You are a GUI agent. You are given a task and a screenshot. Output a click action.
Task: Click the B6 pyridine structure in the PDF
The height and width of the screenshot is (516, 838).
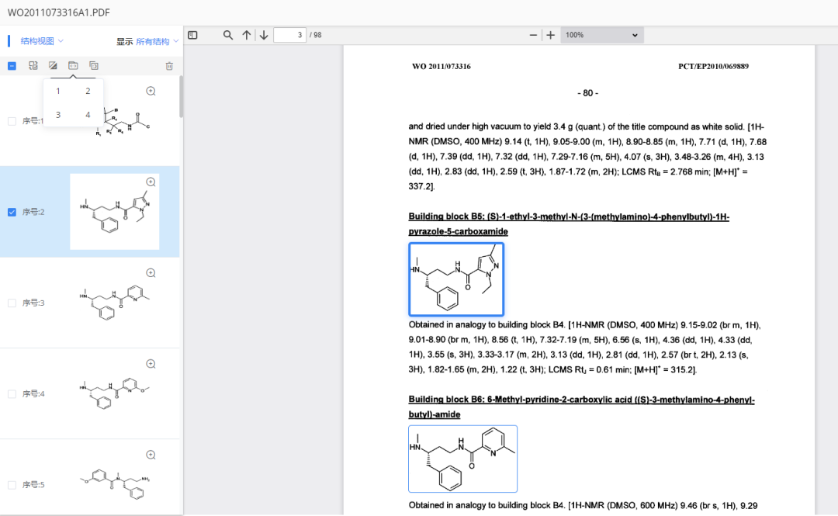(462, 459)
